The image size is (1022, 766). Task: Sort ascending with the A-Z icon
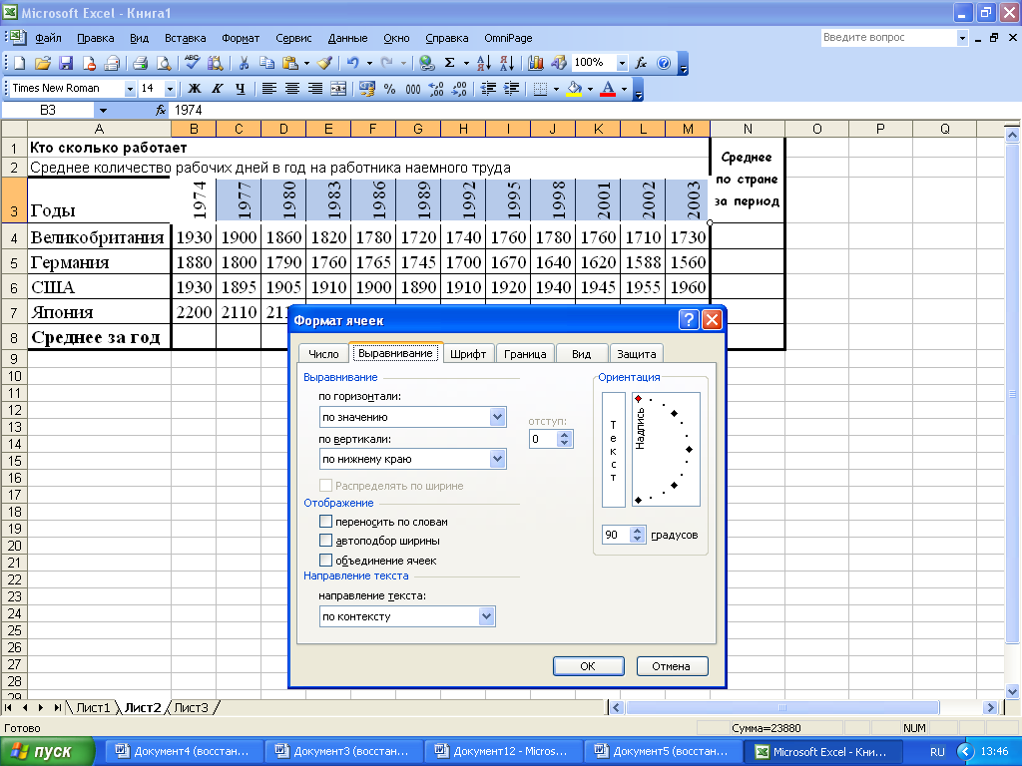click(x=484, y=63)
